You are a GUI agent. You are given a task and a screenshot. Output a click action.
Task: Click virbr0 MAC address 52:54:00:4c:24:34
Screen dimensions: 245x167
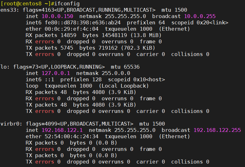(72, 136)
